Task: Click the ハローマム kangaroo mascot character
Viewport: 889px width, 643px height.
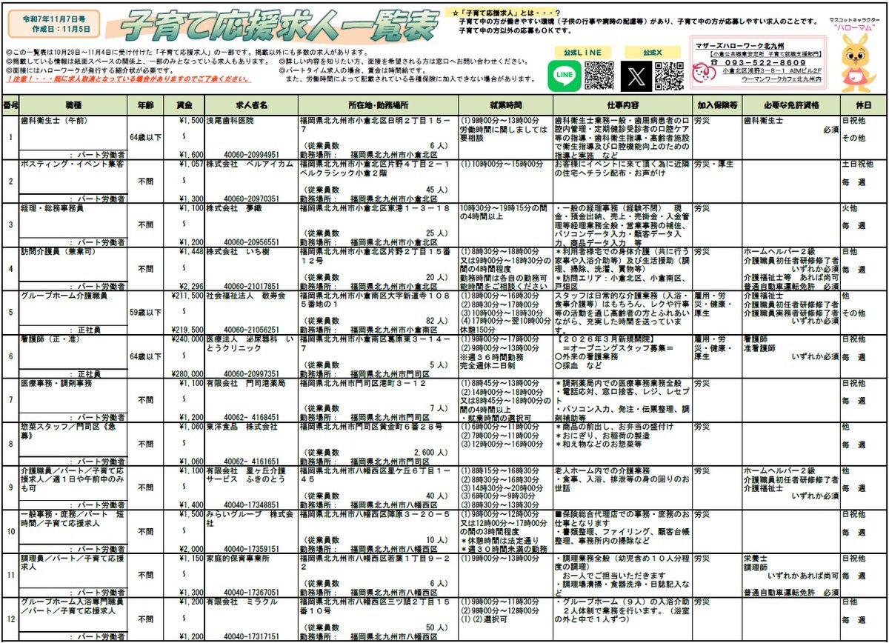Action: 858,63
